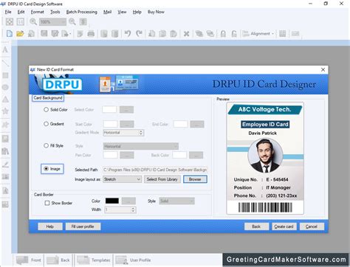Click the gradient Start Color swatch
The width and height of the screenshot is (350, 267).
pos(111,124)
